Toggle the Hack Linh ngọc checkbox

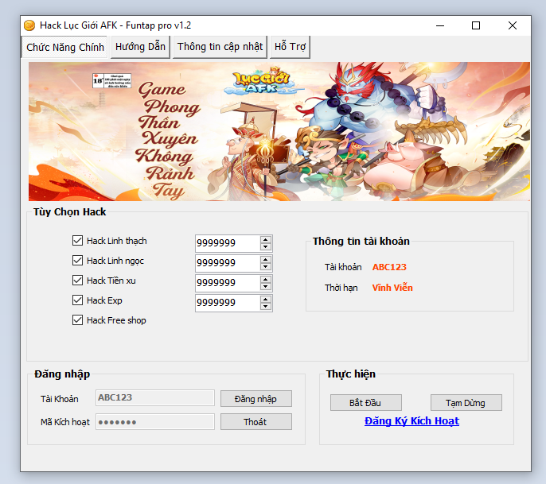[x=78, y=261]
